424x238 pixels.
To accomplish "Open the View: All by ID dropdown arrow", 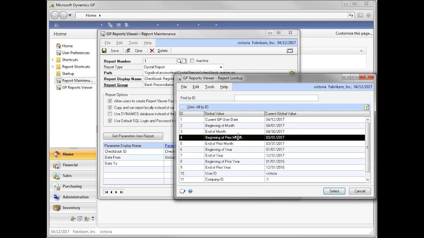I will 183,107.
